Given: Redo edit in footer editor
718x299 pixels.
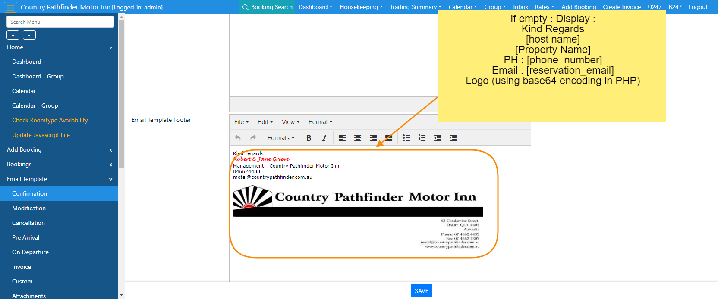Looking at the screenshot, I should pyautogui.click(x=253, y=138).
